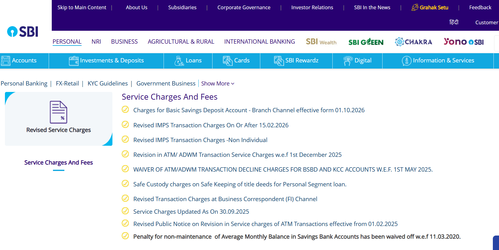Open Business Correspondent (FI) Channel charges link
The height and width of the screenshot is (250, 499).
225,199
